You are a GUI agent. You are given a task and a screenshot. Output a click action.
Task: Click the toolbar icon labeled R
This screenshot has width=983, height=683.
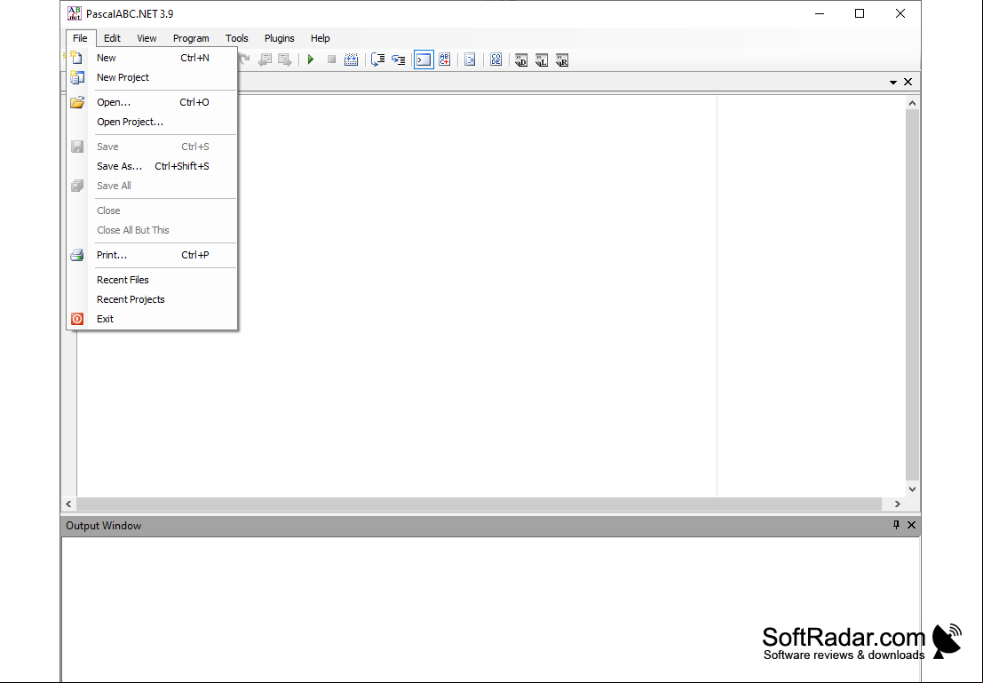coord(562,60)
